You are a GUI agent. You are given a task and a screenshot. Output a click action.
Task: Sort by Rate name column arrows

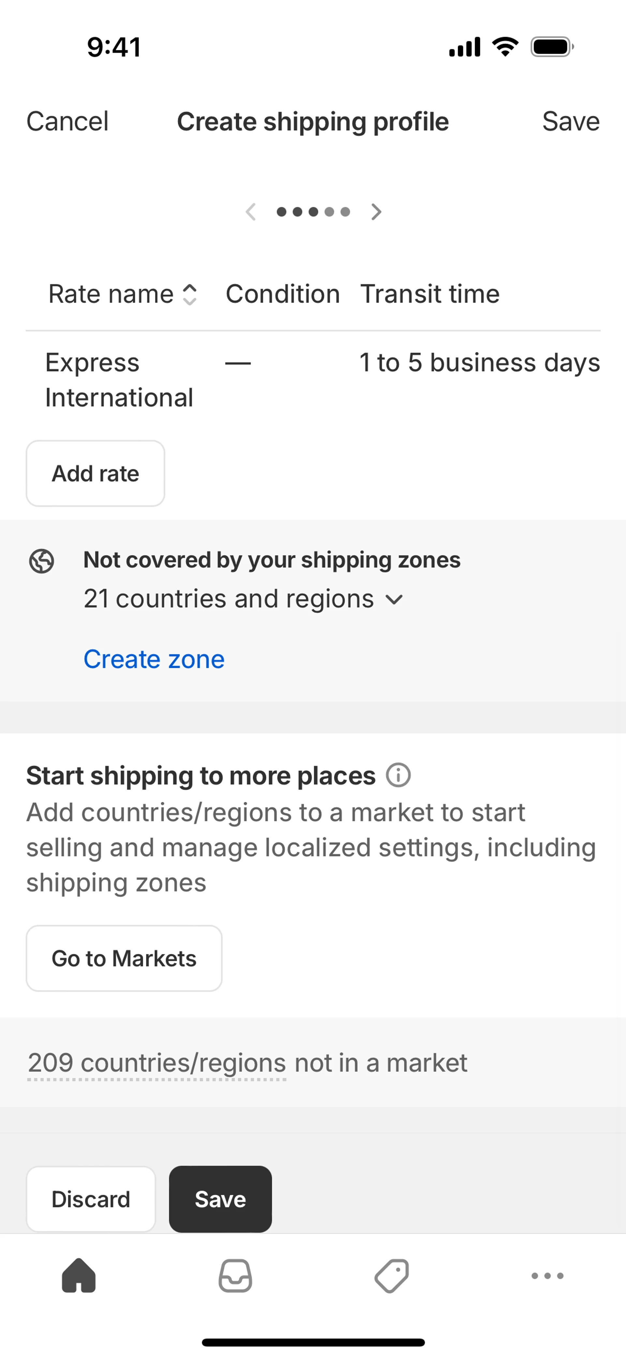point(190,295)
